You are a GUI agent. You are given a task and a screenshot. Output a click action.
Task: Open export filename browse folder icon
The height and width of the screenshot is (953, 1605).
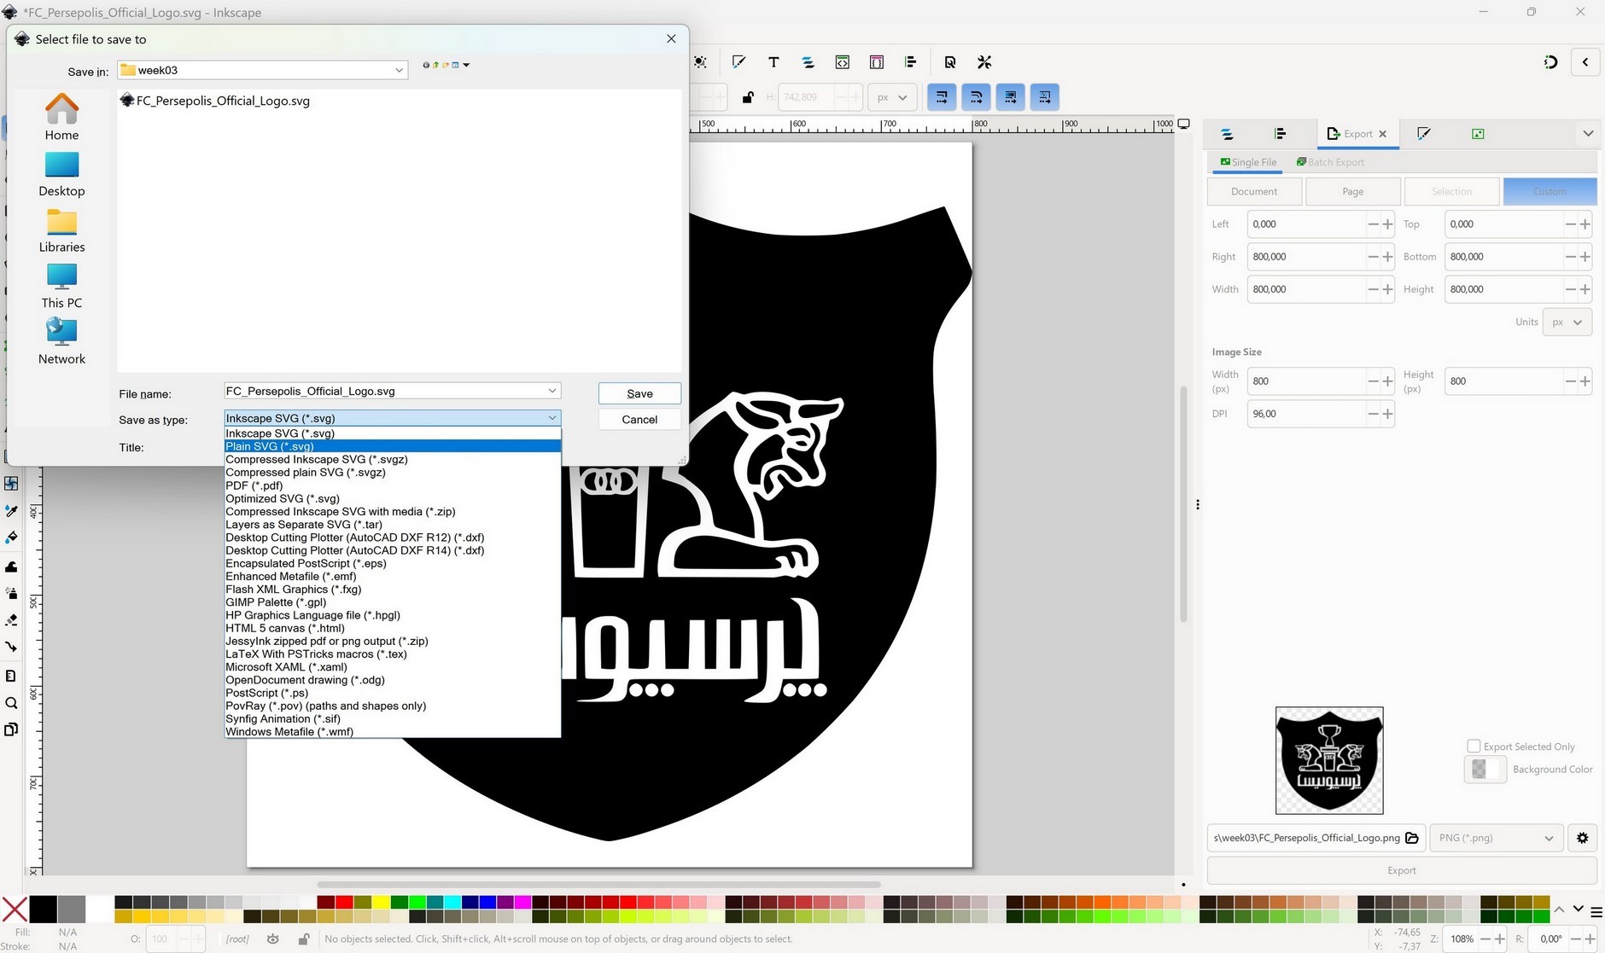click(1412, 838)
